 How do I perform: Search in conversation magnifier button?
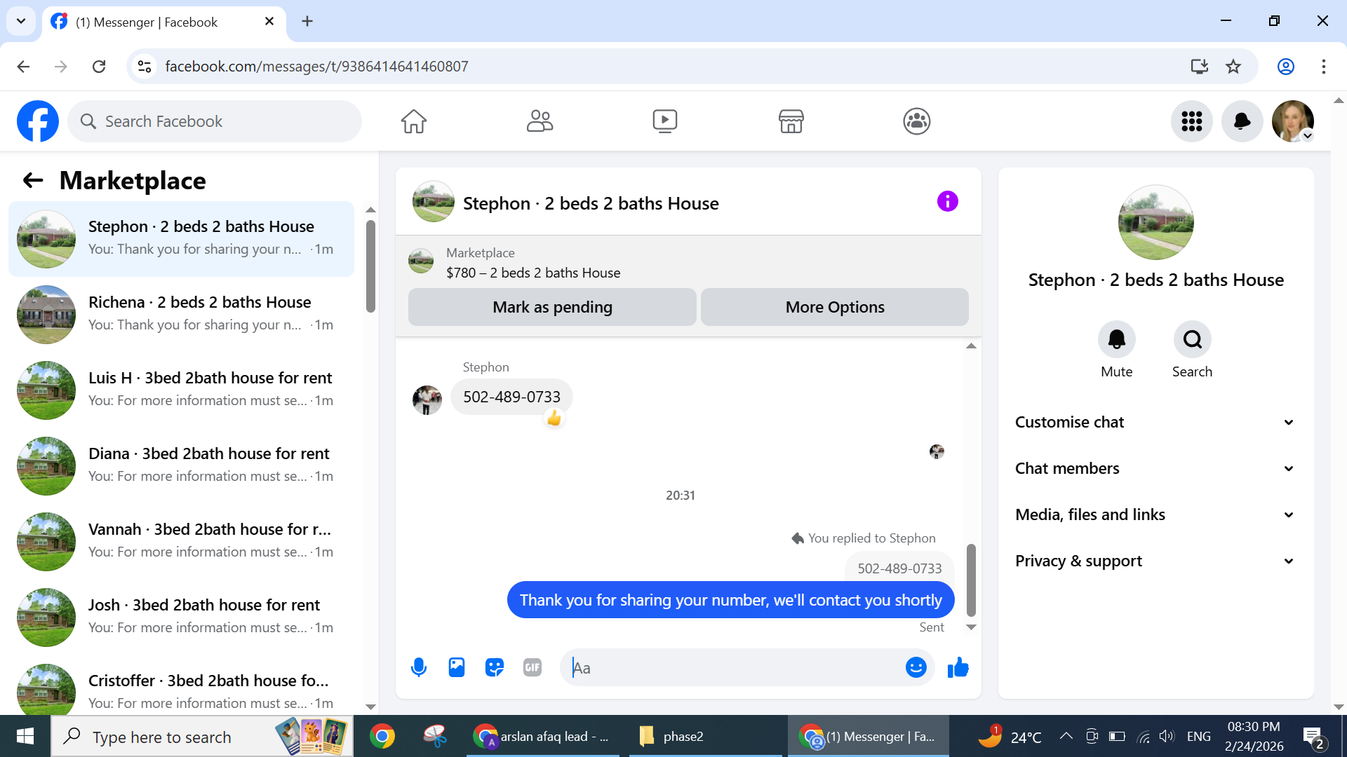(x=1192, y=340)
